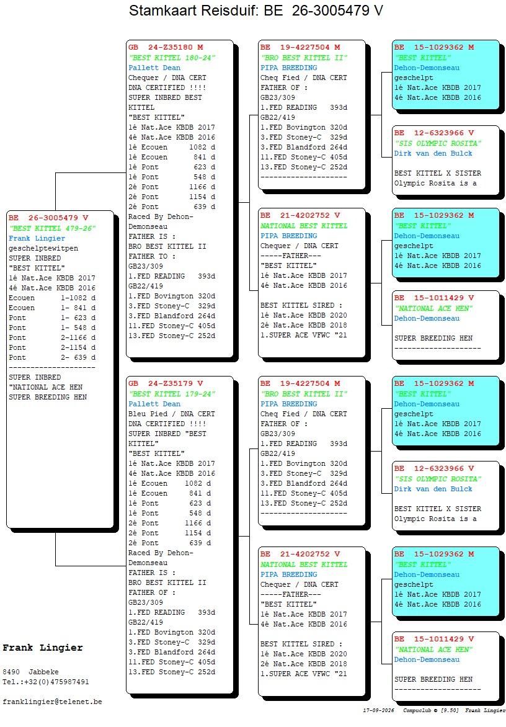Select address line "8490 Jabbeke"
Viewport: 506px width, 727px height.
point(30,672)
